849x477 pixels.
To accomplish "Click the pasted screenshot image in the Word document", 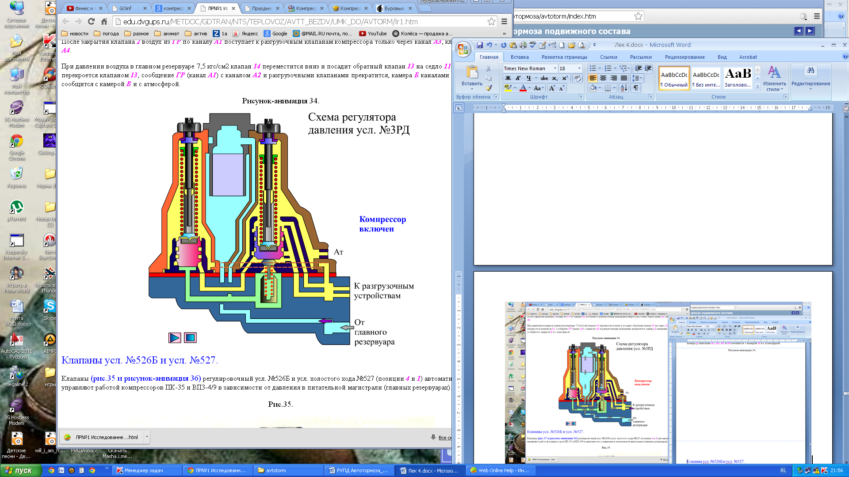I will tap(658, 382).
